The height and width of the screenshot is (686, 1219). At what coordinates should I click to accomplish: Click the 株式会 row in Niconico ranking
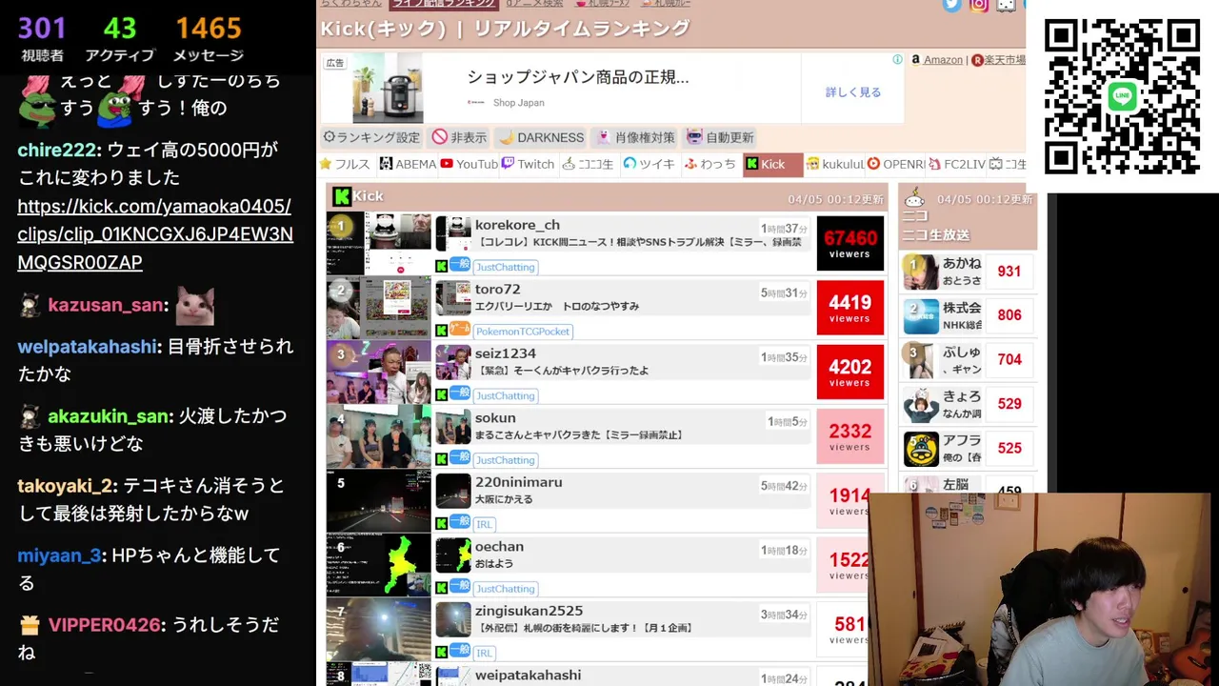(969, 315)
